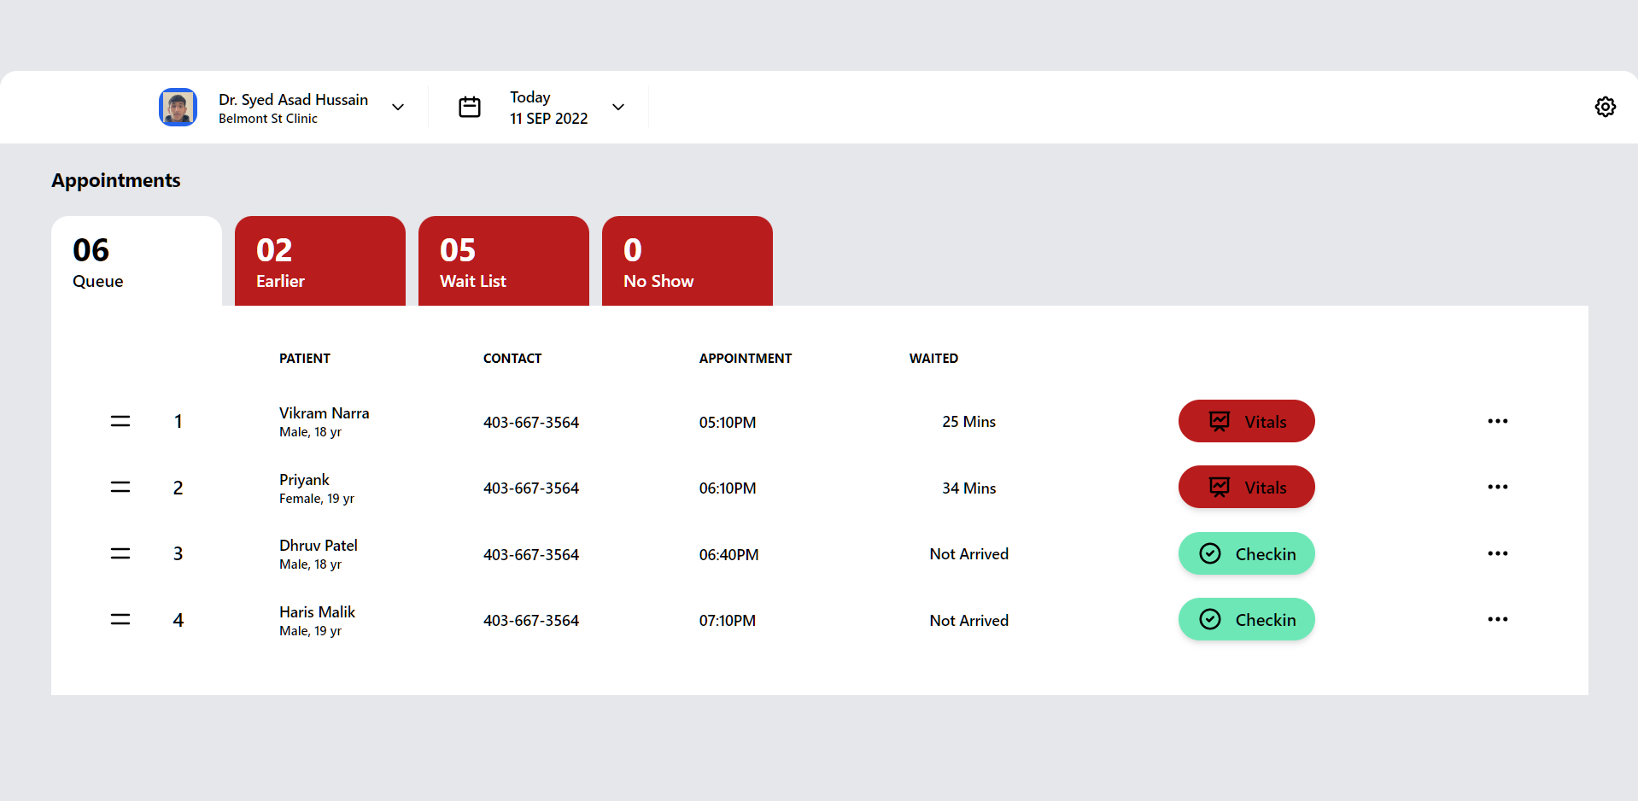Click the 06:40PM appointment time

[x=728, y=555]
